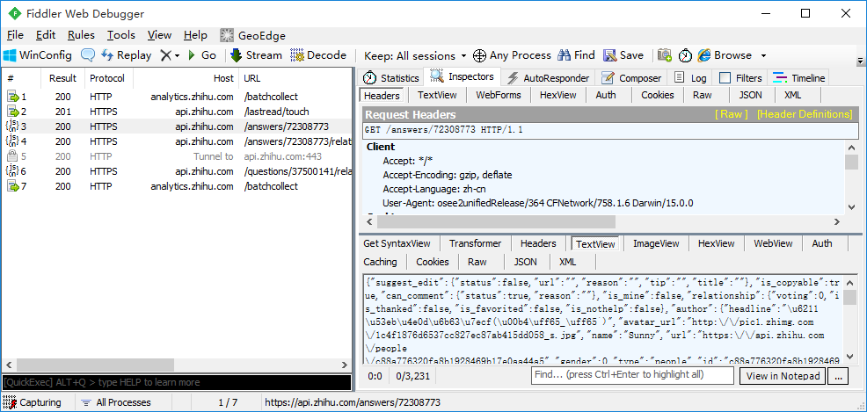Open Find sessions binoculars tool
The height and width of the screenshot is (412, 867).
click(576, 55)
